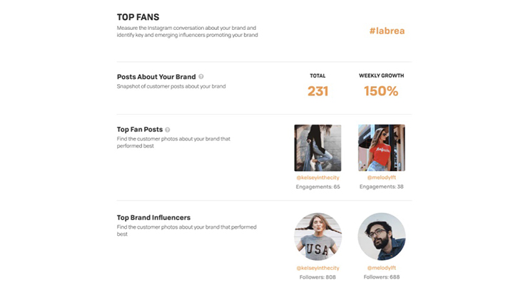Click Engagements: 38 text
The height and width of the screenshot is (285, 528).
click(x=382, y=187)
